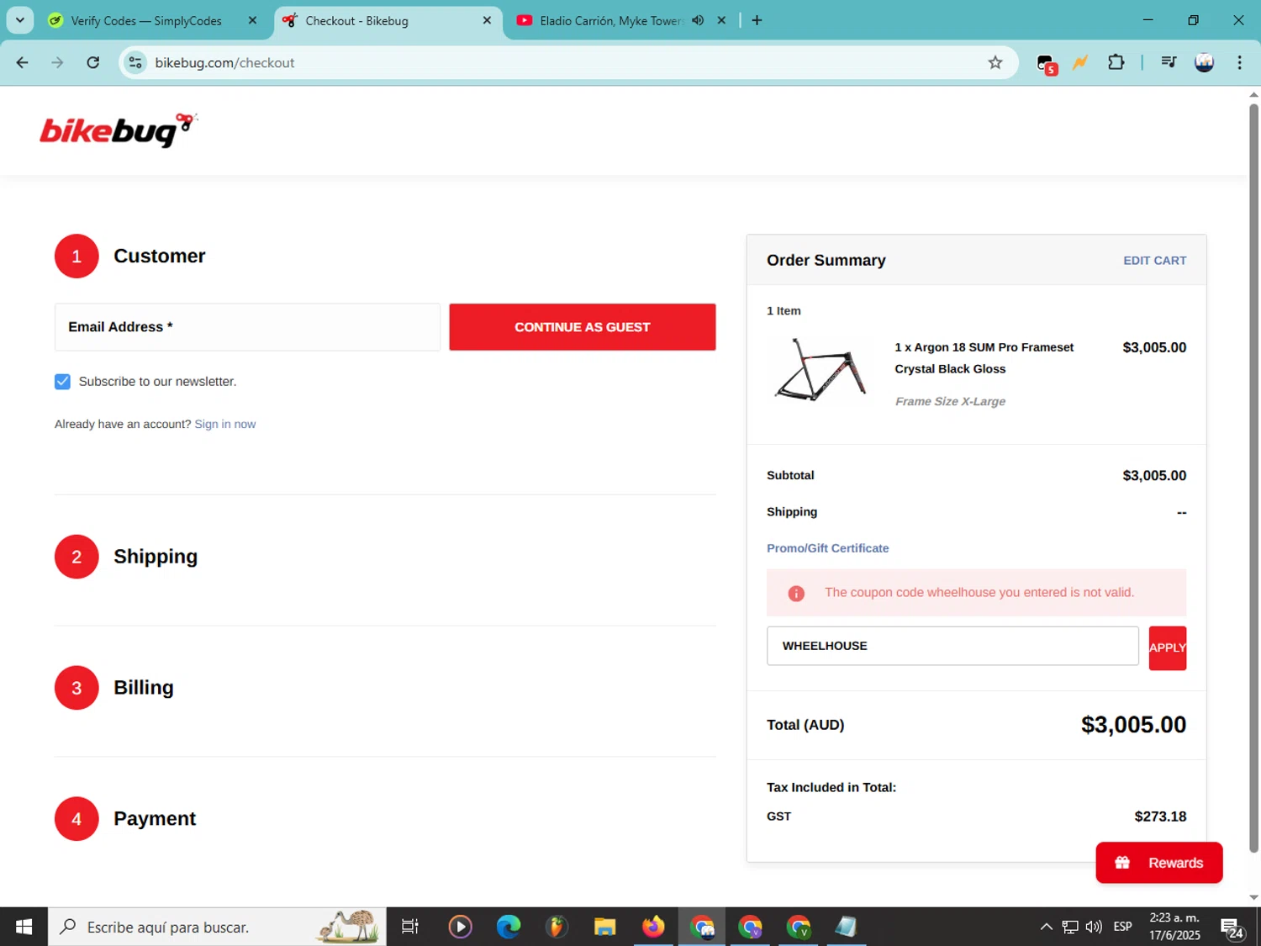Open Microsoft Edge from taskbar

[x=508, y=927]
